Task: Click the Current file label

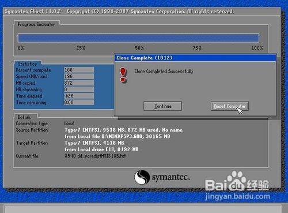Action: [x=27, y=156]
